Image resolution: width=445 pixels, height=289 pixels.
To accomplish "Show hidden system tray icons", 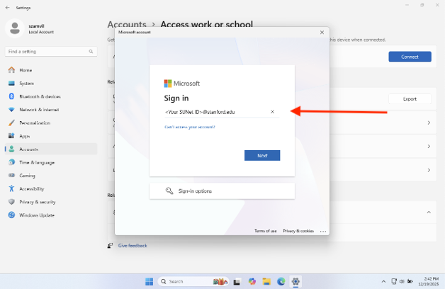I will tap(383, 281).
